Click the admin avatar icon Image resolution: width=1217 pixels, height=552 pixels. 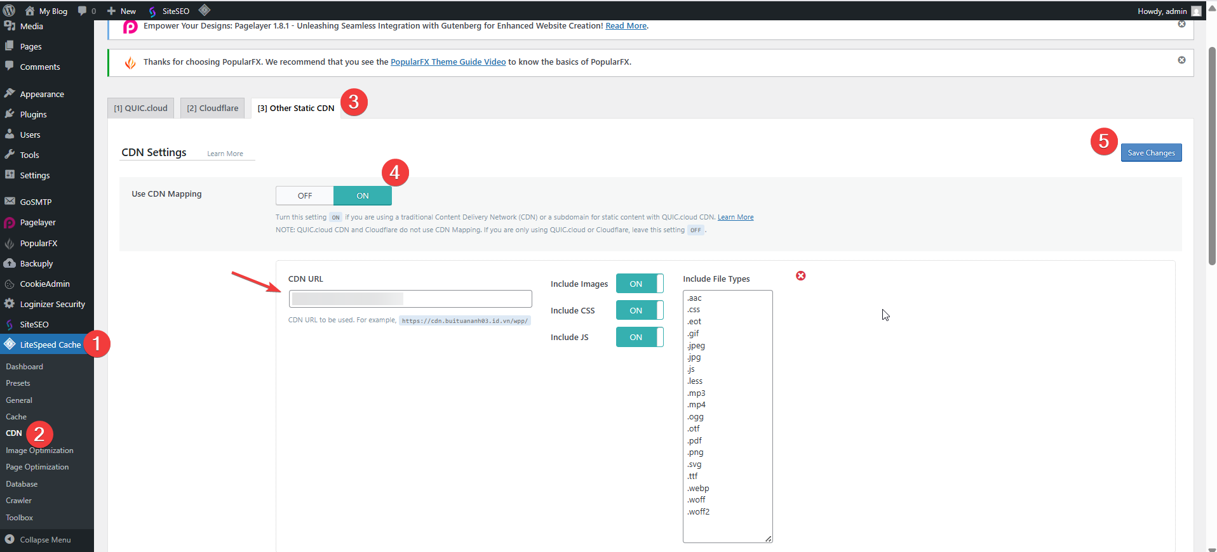click(1196, 11)
